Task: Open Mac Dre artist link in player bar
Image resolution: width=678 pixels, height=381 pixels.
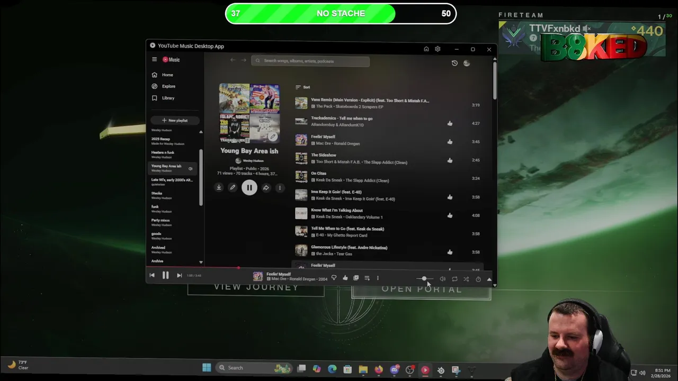Action: pyautogui.click(x=279, y=279)
